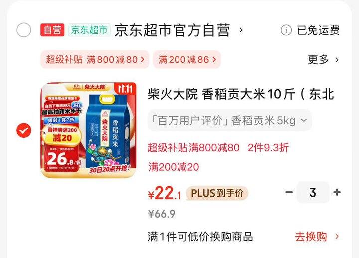Open the 超级补贴 满800减80 coupon
This screenshot has height=258, width=359.
95,59
